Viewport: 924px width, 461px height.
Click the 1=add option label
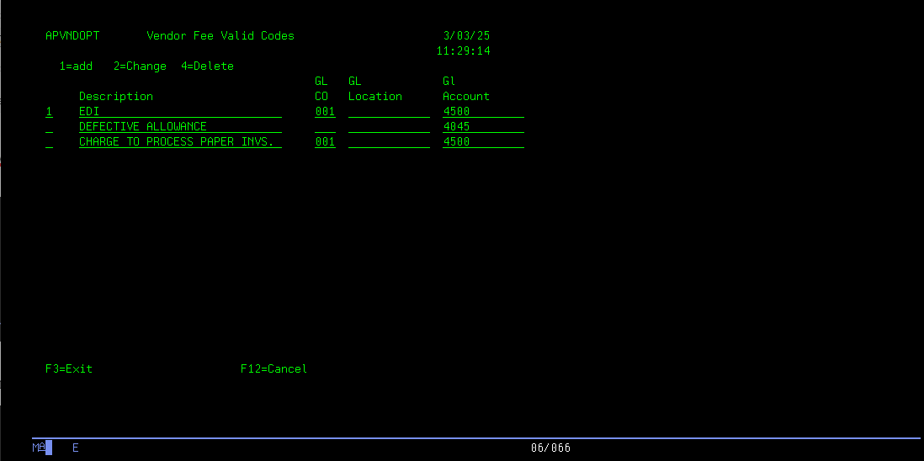tap(76, 66)
